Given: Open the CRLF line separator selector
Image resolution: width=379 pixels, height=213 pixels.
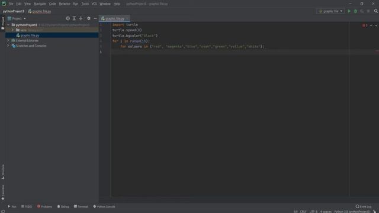Looking at the screenshot, I should click(303, 211).
